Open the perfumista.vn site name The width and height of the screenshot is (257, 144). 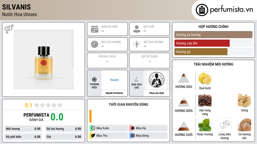(231, 10)
